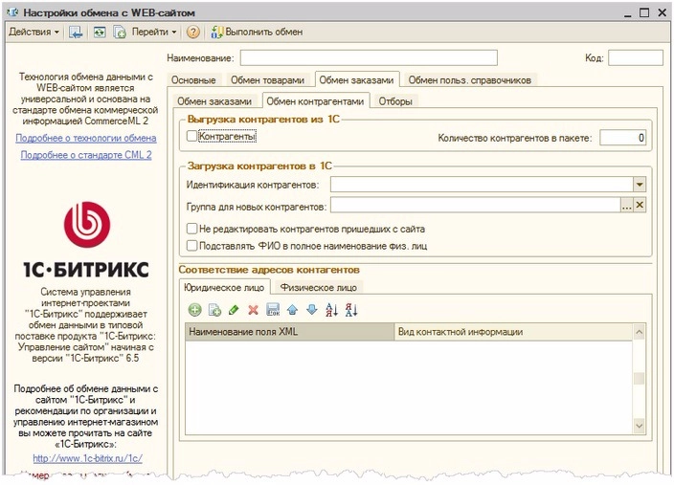Viewport: 674px width, 485px height.
Task: Click the Количество контрагентов в пакете field
Action: [x=622, y=138]
